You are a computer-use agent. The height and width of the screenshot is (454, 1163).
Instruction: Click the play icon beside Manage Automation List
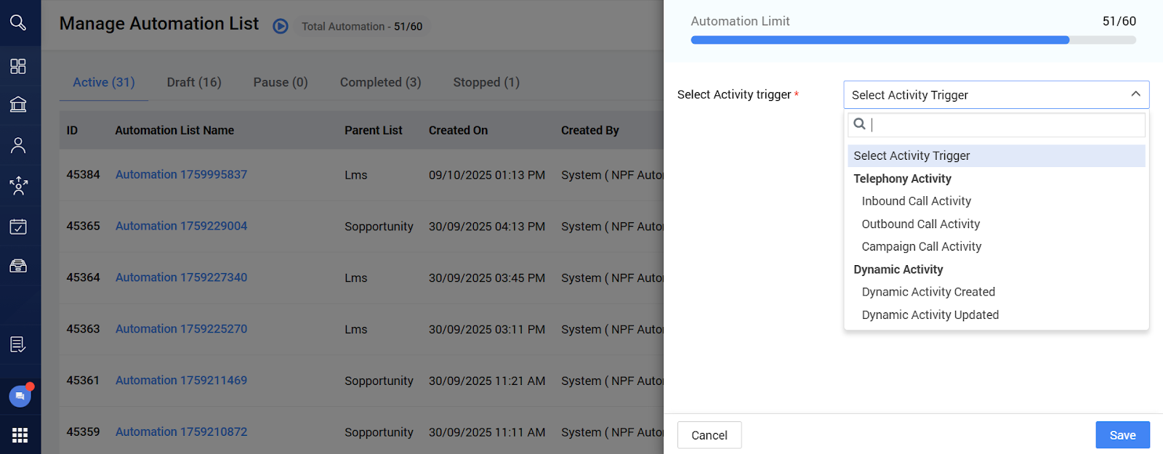click(280, 26)
